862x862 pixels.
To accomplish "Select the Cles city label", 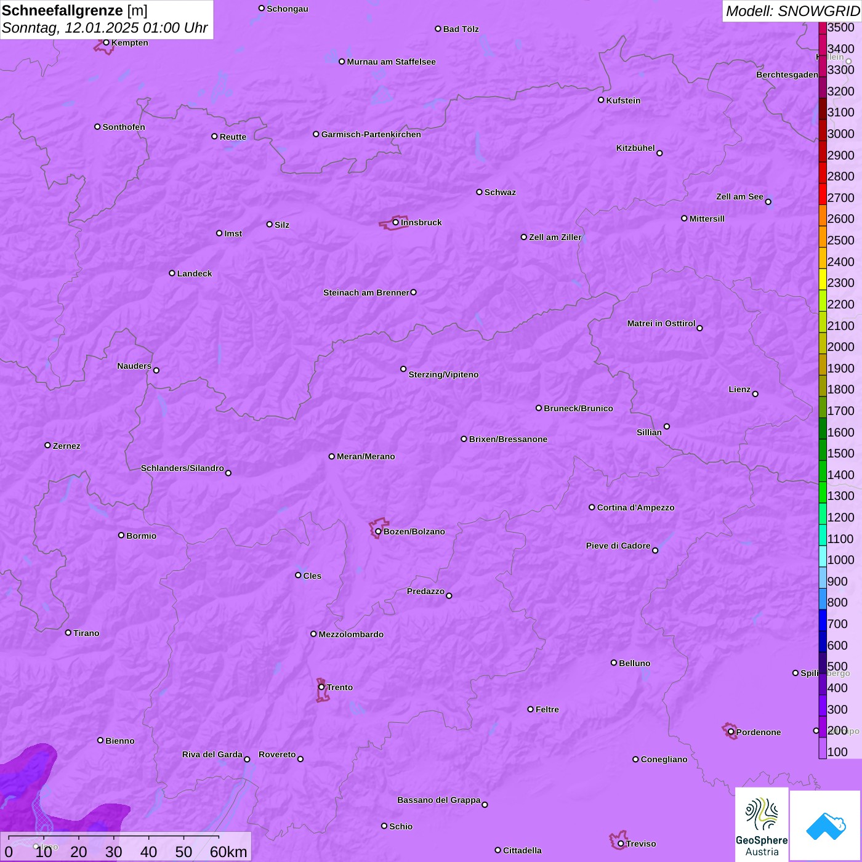I will click(x=312, y=576).
